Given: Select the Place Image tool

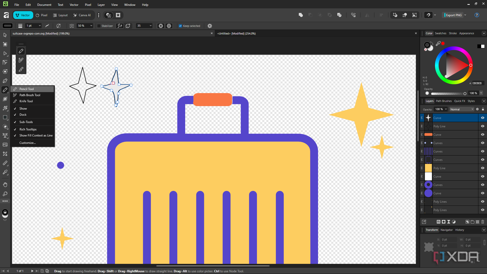Looking at the screenshot, I should coord(5,145).
